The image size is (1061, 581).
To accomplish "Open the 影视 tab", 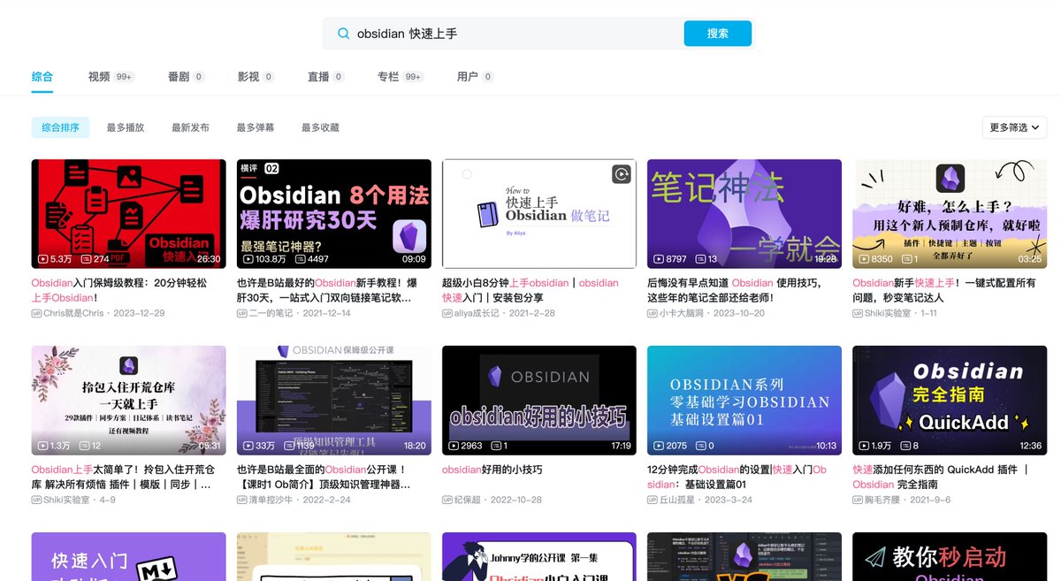I will [x=256, y=77].
